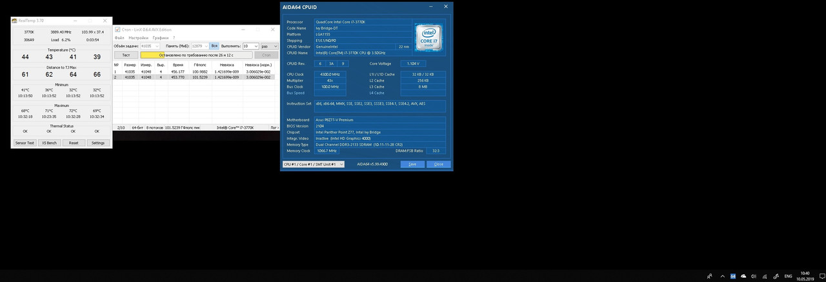Click the RealTemp title bar app icon
Image resolution: width=826 pixels, height=282 pixels.
pos(14,21)
